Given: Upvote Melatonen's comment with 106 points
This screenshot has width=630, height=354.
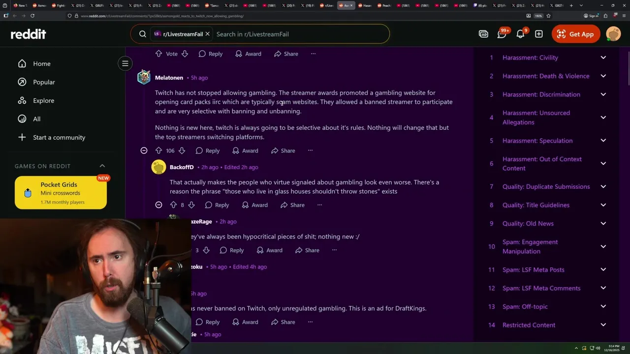Looking at the screenshot, I should click(x=158, y=150).
